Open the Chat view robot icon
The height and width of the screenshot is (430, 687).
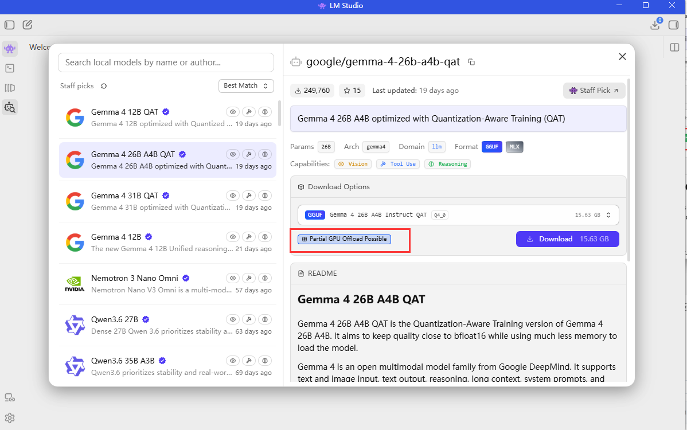pyautogui.click(x=10, y=48)
